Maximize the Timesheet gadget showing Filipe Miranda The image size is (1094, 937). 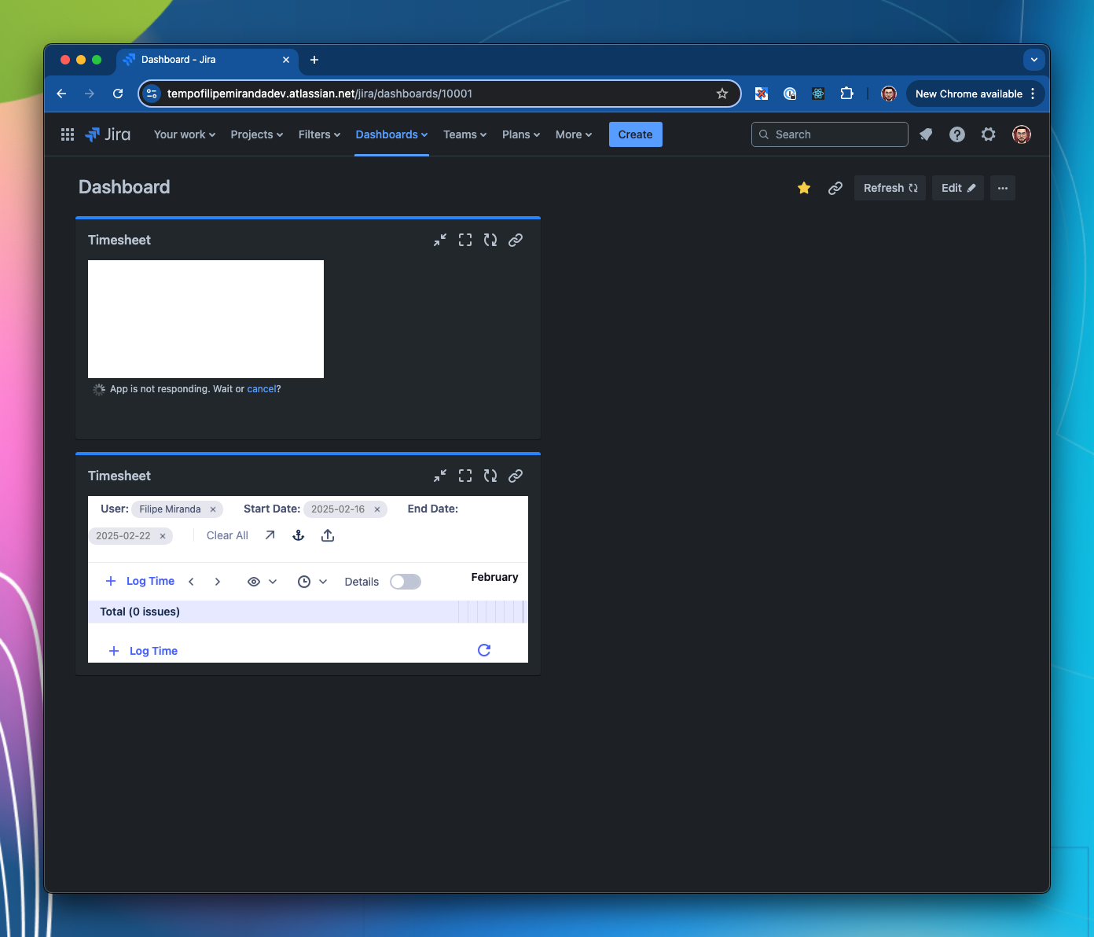[x=465, y=476]
